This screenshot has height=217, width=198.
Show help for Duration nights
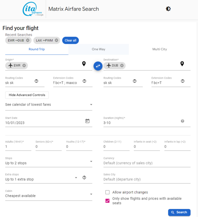[x=182, y=121]
